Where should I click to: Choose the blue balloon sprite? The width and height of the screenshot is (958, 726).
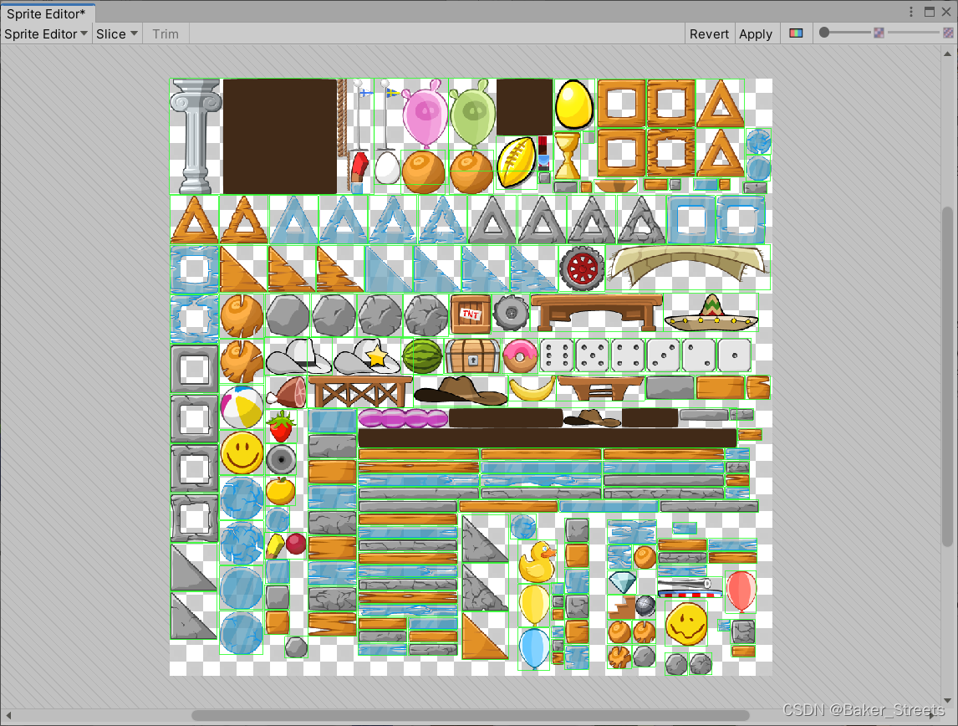click(534, 649)
